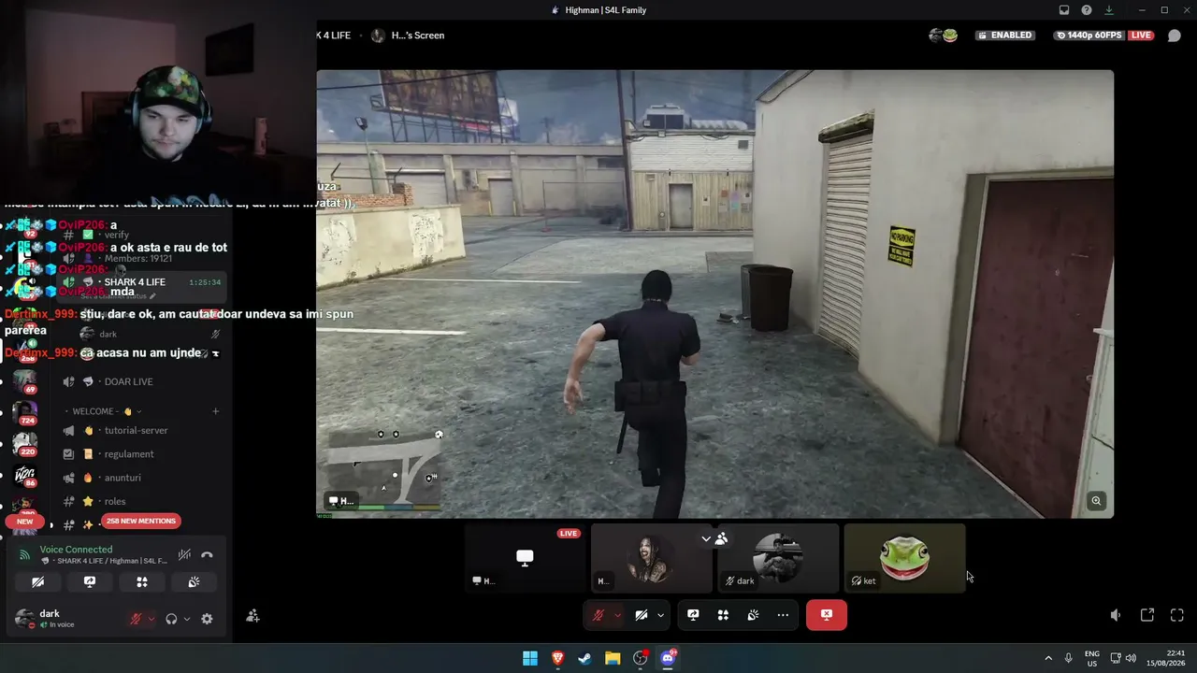Screen dimensions: 1197x673
Task: Open ENG US language switcher
Action: click(x=1092, y=658)
